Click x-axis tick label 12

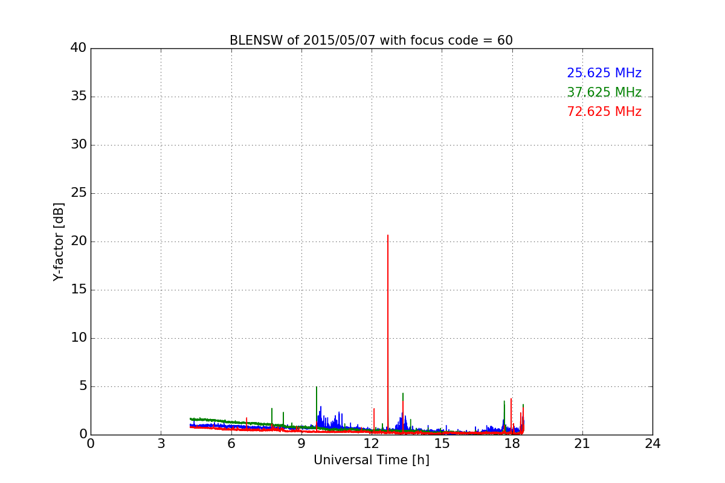click(x=372, y=444)
